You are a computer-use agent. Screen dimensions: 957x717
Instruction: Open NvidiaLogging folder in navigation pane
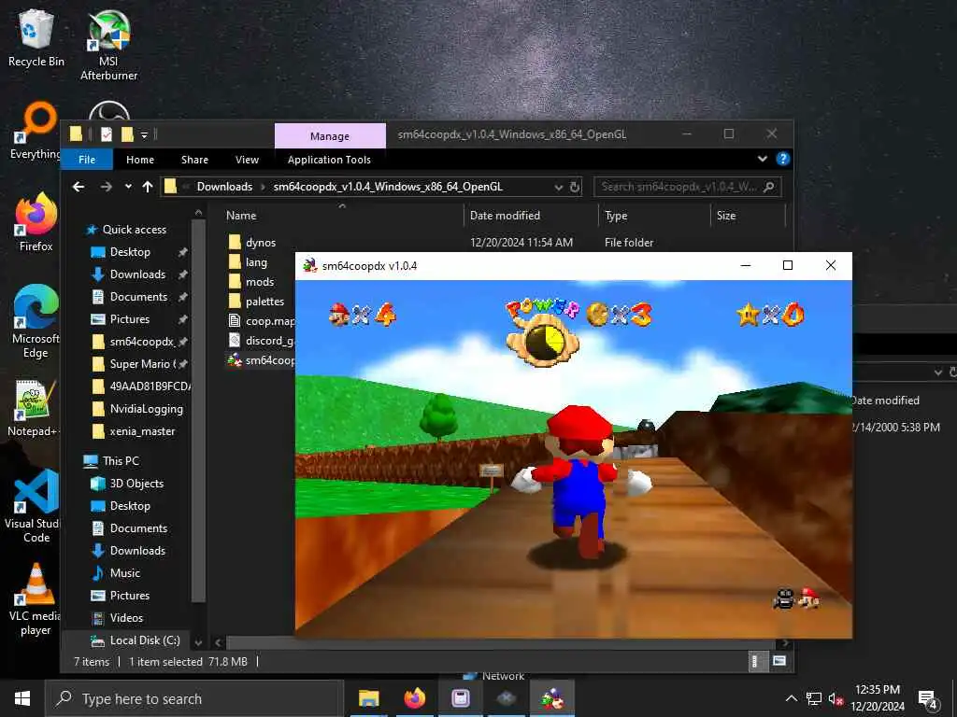pos(146,409)
